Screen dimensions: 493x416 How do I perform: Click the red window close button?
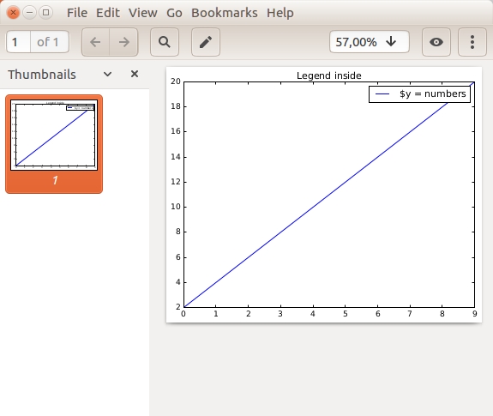[x=13, y=13]
